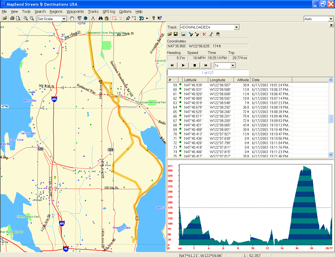Open the Set Scale dropdown
This screenshot has height=257, width=335.
[64, 19]
